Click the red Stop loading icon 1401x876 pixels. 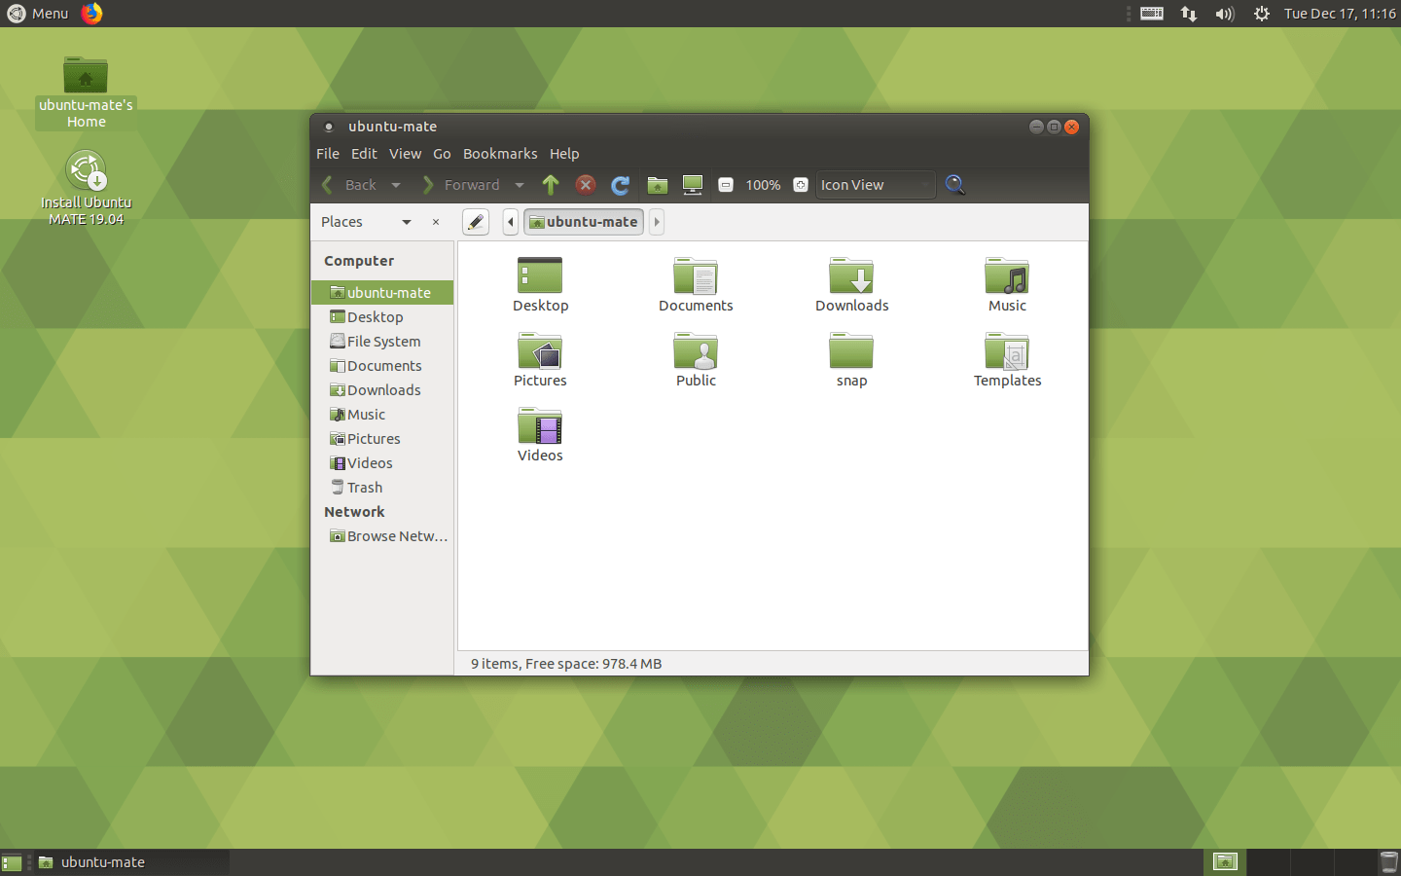pos(586,185)
